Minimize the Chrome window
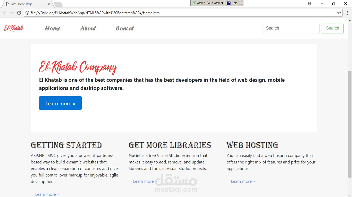Screen dimensions: 352x197 [x=322, y=4]
